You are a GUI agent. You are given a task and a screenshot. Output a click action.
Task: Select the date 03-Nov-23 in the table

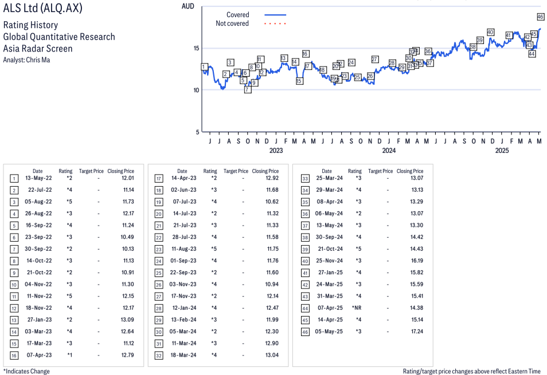coord(183,284)
